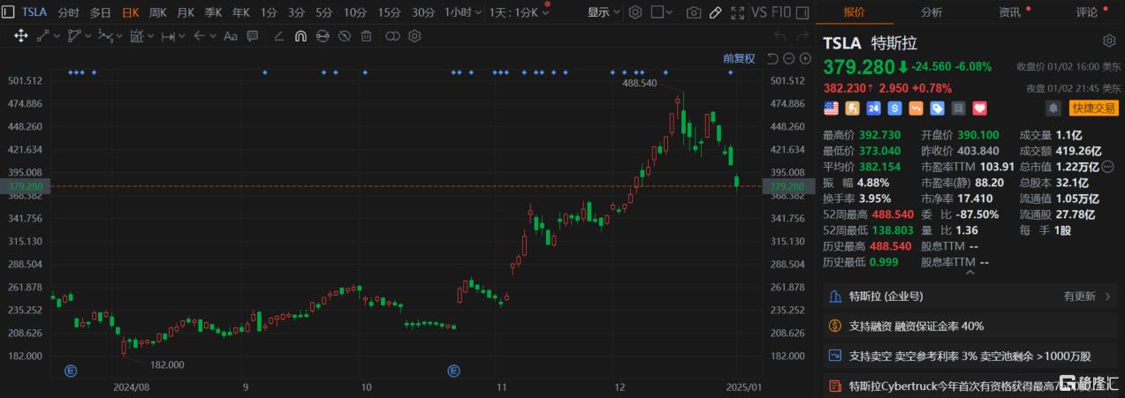Toggle price alert bell icon
This screenshot has width=1125, height=398.
click(1053, 108)
